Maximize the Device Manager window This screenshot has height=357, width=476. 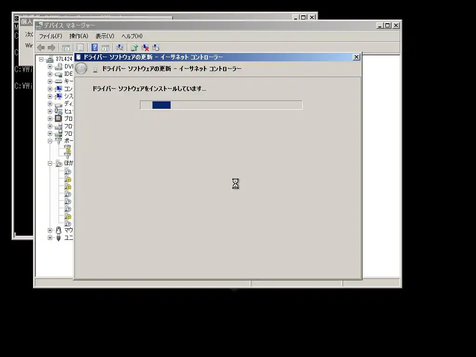[388, 26]
